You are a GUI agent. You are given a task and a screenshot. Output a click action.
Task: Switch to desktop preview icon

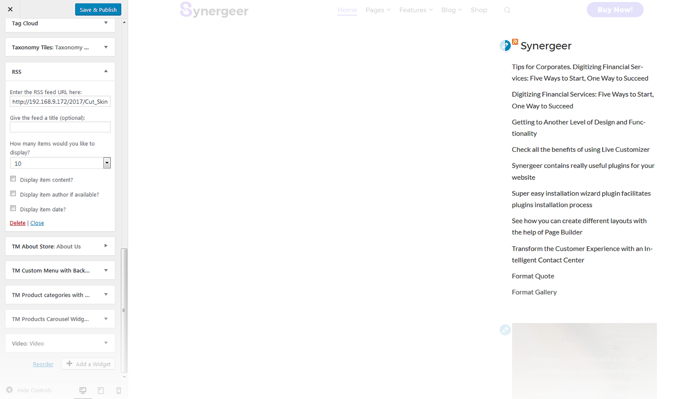(83, 390)
